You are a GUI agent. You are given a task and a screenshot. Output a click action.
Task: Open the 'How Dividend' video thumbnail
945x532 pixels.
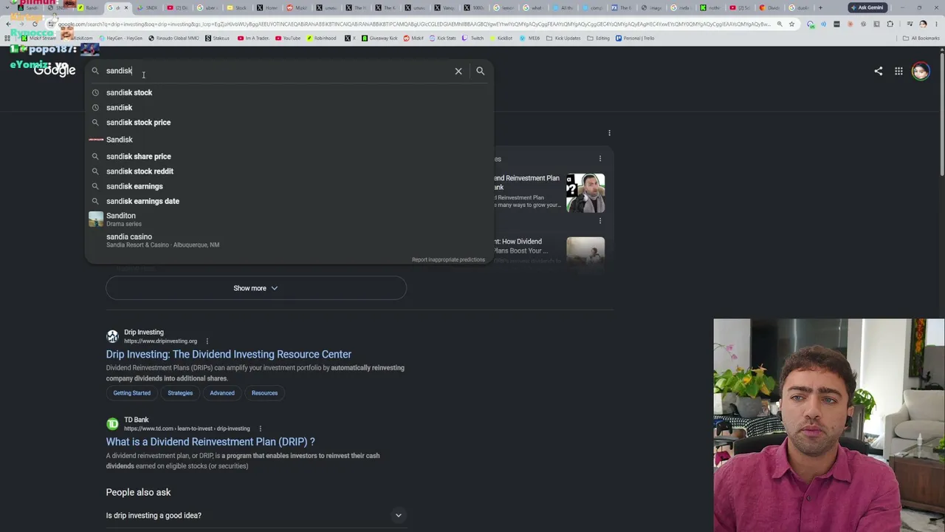(585, 253)
